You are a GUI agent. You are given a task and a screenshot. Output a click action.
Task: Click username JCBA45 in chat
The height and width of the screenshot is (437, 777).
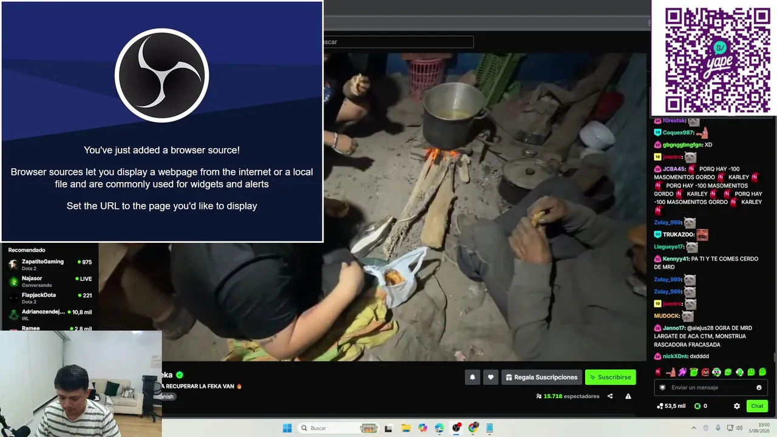tap(674, 169)
